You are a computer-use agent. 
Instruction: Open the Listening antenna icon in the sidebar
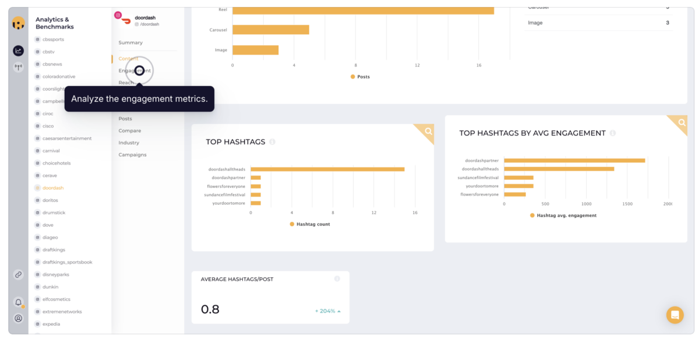coord(18,67)
